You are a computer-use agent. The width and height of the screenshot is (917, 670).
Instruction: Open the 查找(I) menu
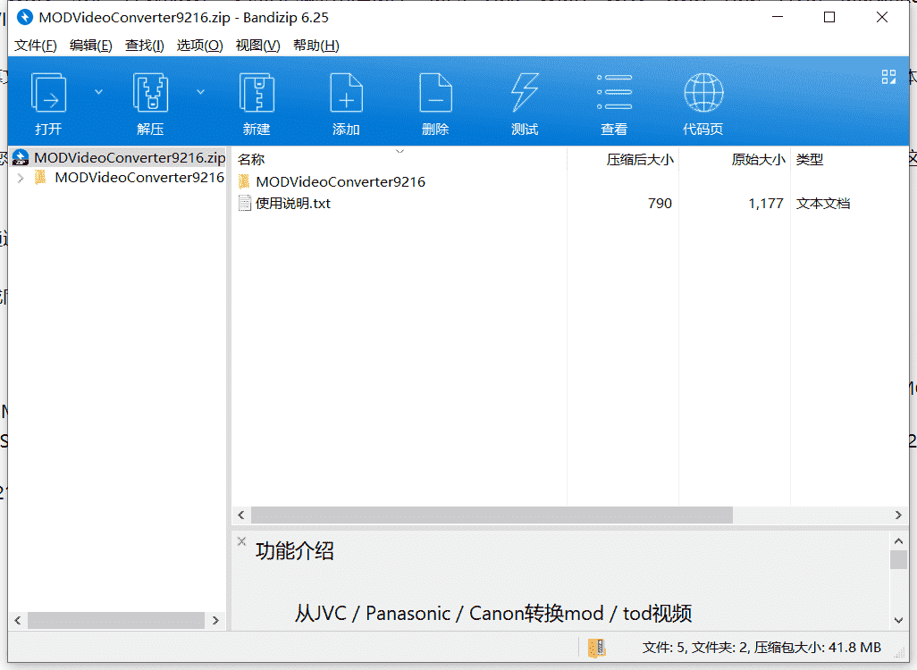click(x=145, y=46)
